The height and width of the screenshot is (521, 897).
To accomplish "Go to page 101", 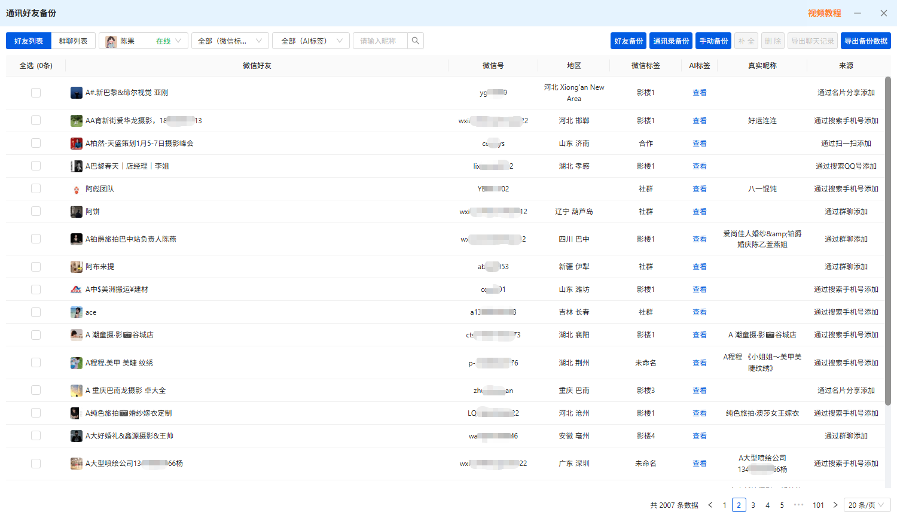I will point(819,505).
